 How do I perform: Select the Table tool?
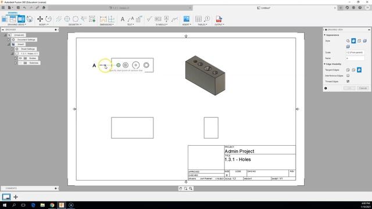pos(198,19)
